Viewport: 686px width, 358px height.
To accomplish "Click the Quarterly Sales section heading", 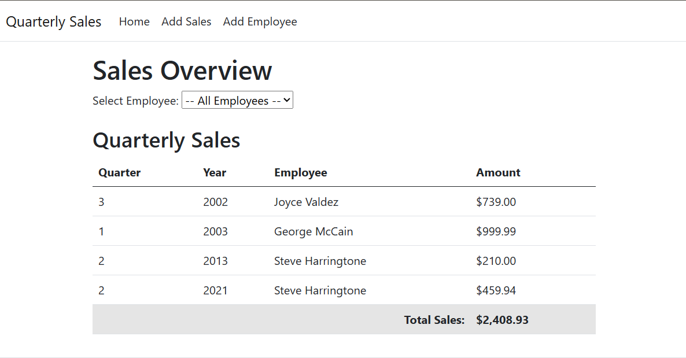I will point(166,140).
